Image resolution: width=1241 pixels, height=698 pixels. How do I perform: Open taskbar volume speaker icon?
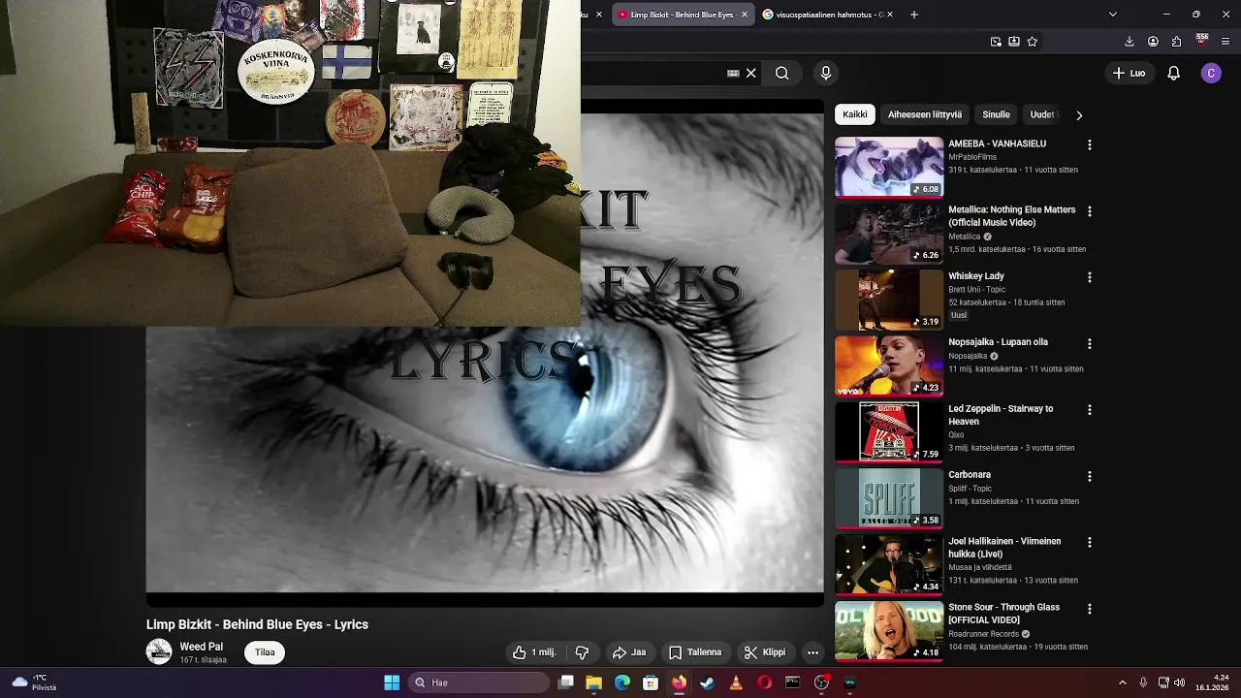point(1181,682)
